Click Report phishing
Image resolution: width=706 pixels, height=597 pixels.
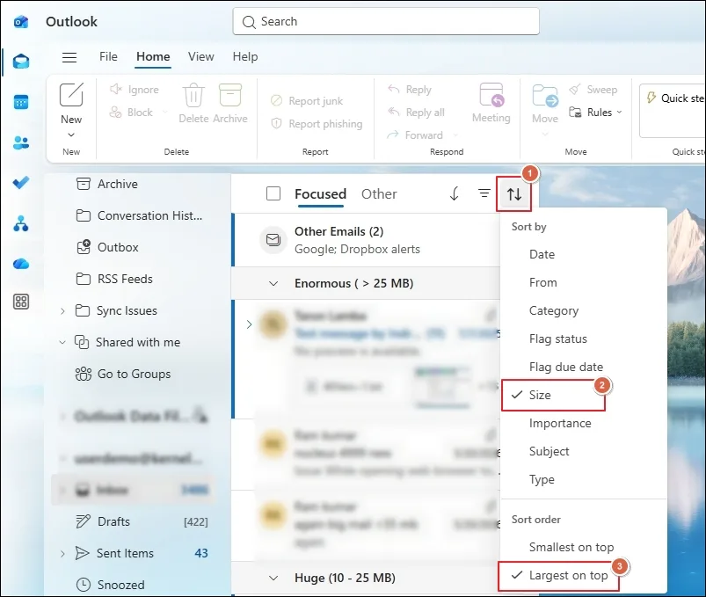(317, 123)
